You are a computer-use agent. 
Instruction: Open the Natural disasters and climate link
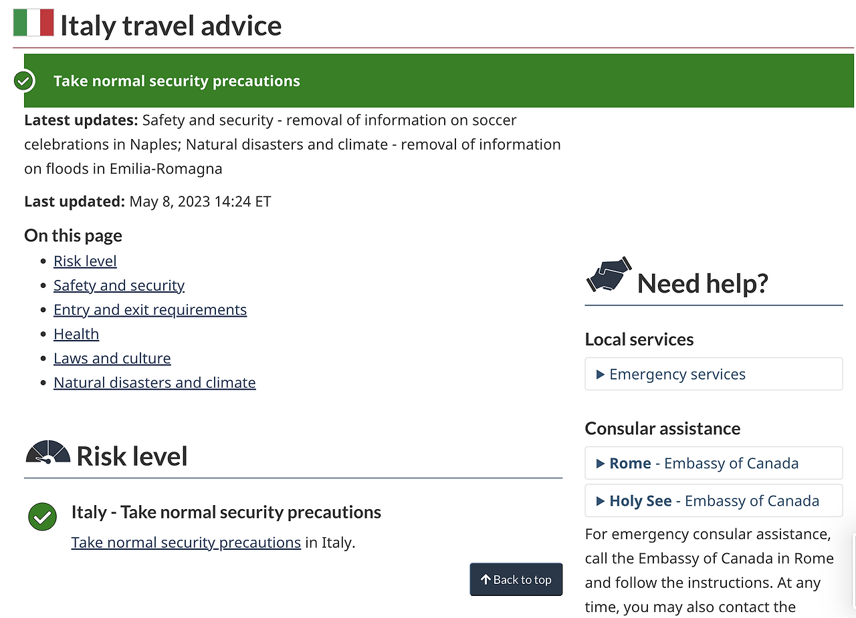[154, 382]
